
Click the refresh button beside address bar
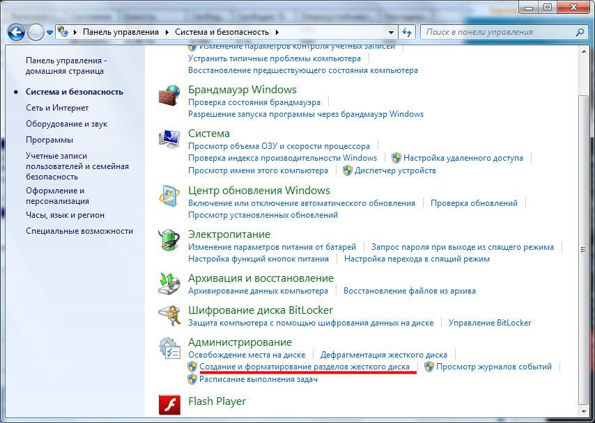click(407, 32)
